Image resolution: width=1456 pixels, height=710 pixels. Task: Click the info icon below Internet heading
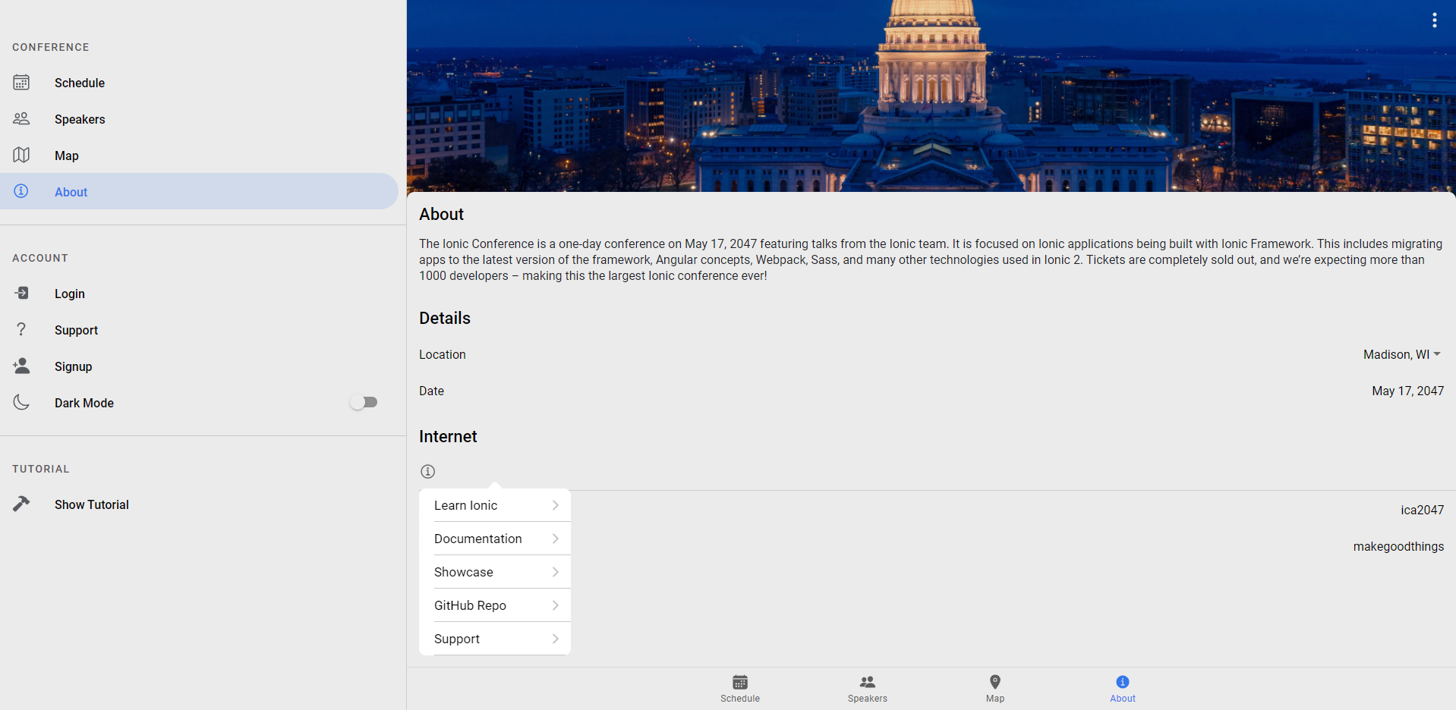click(427, 471)
